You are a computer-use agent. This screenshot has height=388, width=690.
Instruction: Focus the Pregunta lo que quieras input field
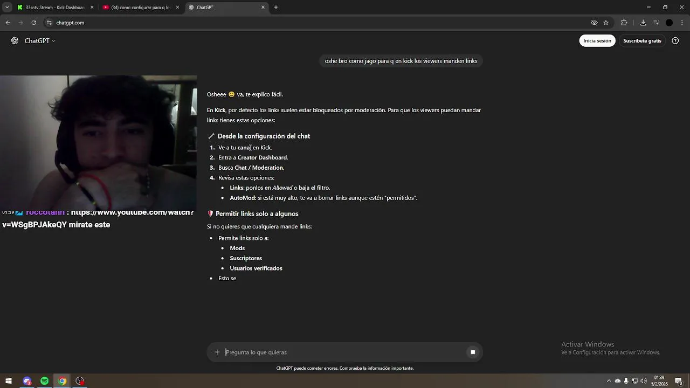point(344,352)
